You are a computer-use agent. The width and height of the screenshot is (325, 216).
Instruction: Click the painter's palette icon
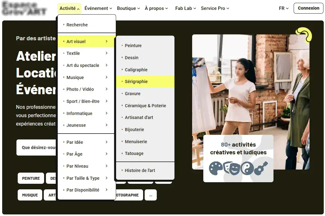[x=215, y=168]
